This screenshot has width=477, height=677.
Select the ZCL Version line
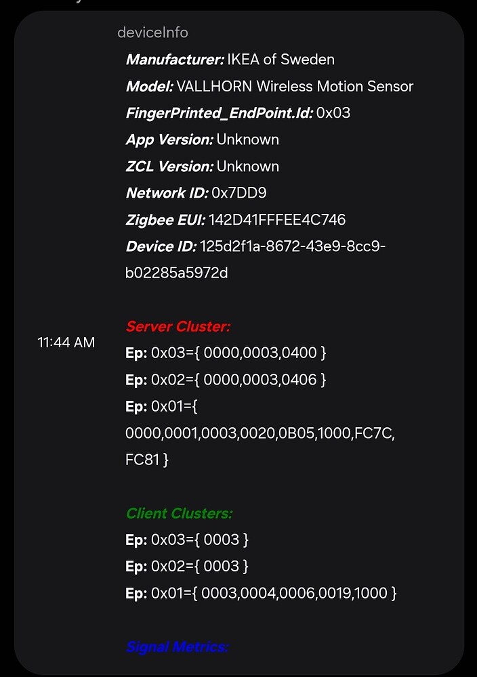click(x=202, y=167)
